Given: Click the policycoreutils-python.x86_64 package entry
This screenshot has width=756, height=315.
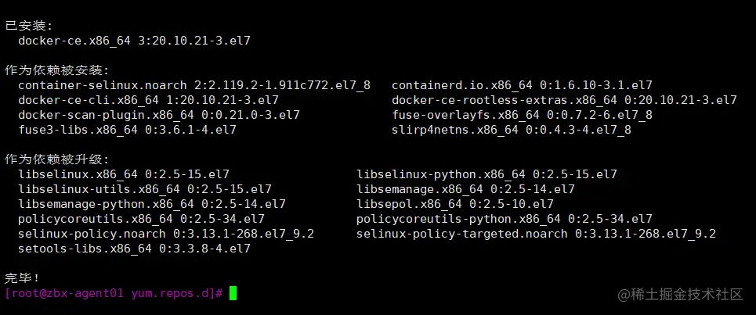Looking at the screenshot, I should click(x=504, y=219).
